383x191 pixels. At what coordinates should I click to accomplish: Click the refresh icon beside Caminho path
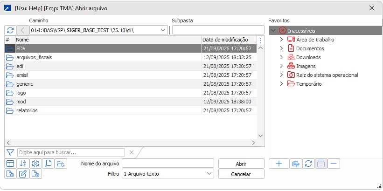(10, 30)
